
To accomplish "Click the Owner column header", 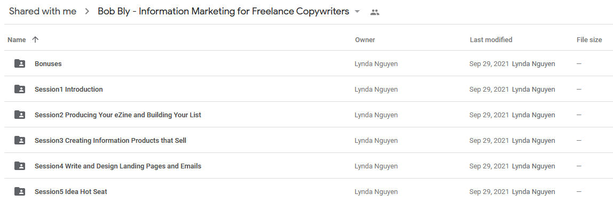I will [x=365, y=40].
